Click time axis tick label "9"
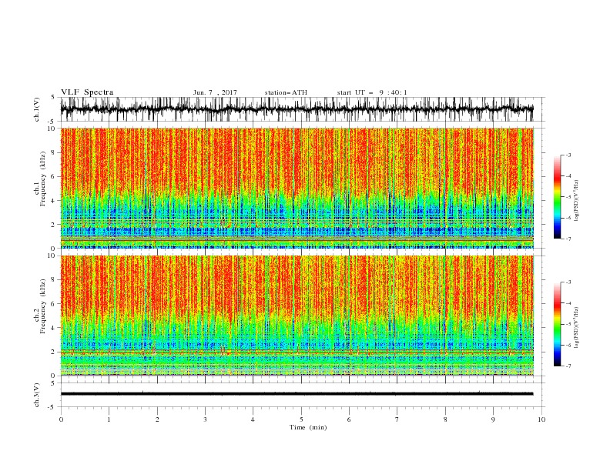This screenshot has height=471, width=610. click(493, 419)
